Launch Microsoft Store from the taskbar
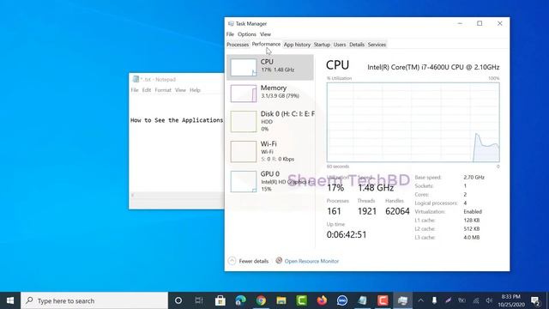 220,300
